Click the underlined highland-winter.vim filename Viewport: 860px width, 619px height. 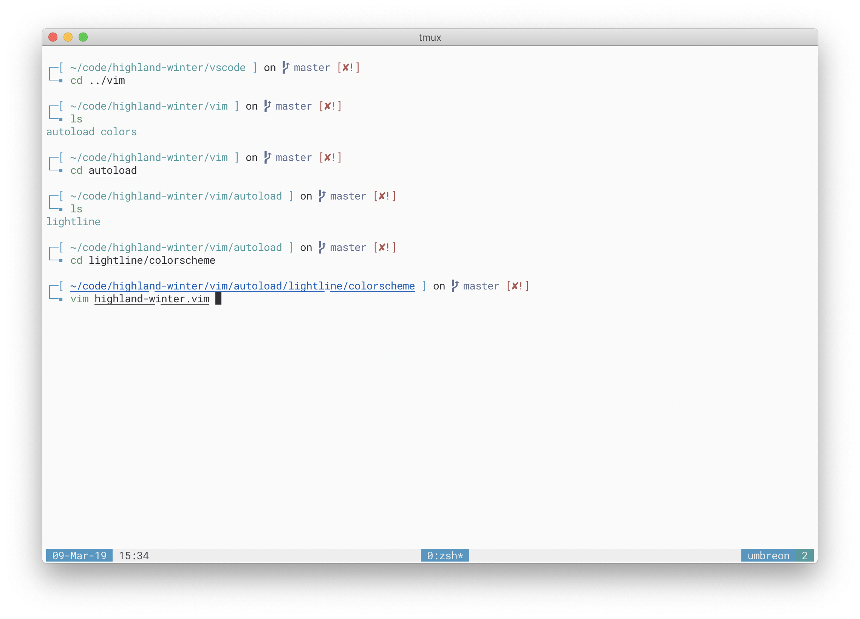(x=152, y=299)
